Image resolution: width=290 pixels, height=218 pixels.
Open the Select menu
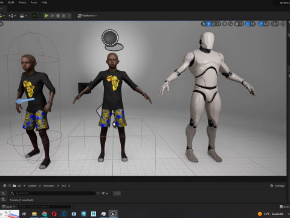(x=22, y=2)
